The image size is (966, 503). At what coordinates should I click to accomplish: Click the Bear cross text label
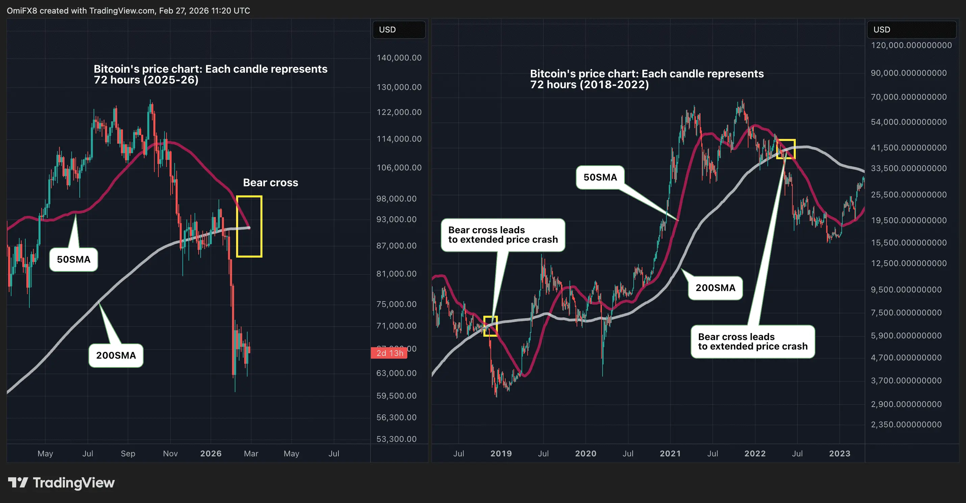tap(270, 183)
